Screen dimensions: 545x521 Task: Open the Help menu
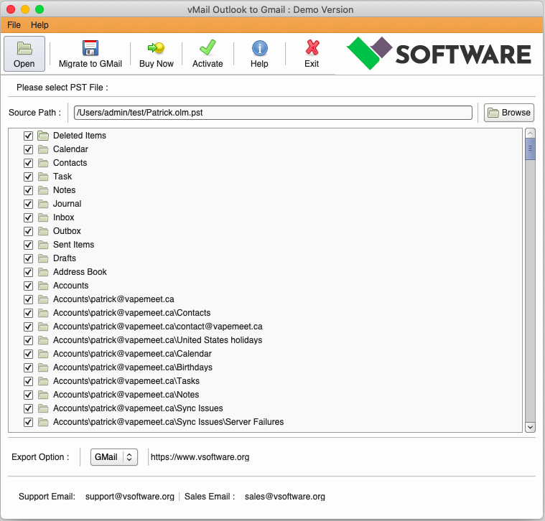tap(39, 25)
